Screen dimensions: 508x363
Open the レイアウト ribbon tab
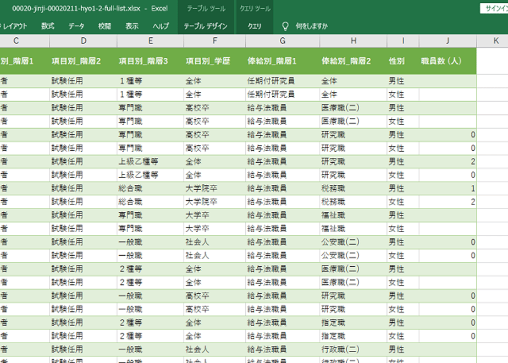14,26
